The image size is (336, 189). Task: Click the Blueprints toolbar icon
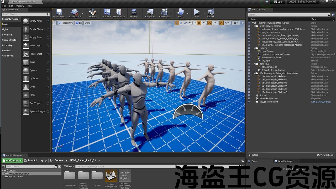point(150,12)
